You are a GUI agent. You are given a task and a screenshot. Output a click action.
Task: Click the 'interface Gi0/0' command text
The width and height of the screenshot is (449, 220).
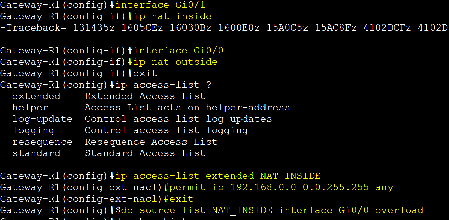(178, 51)
